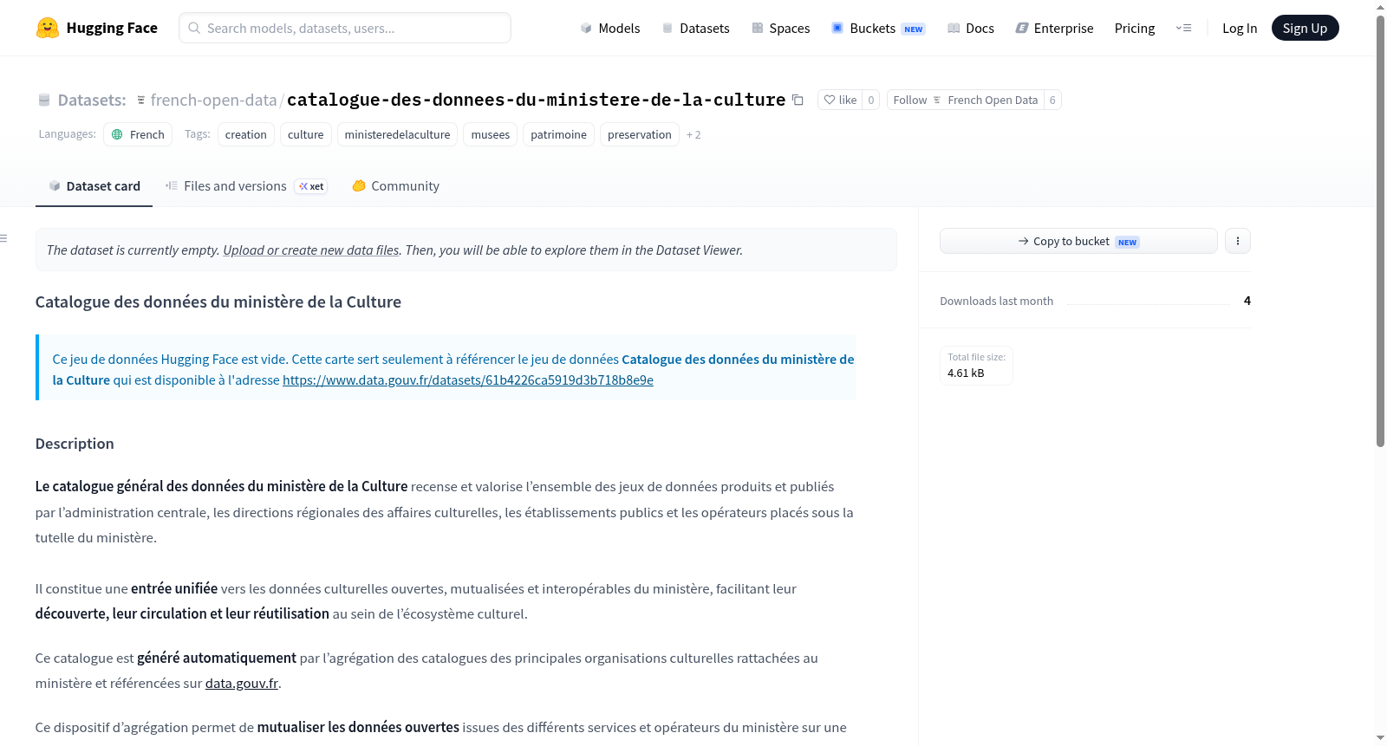Click the Enterprise icon in navbar
The image size is (1387, 746).
pos(1022,28)
